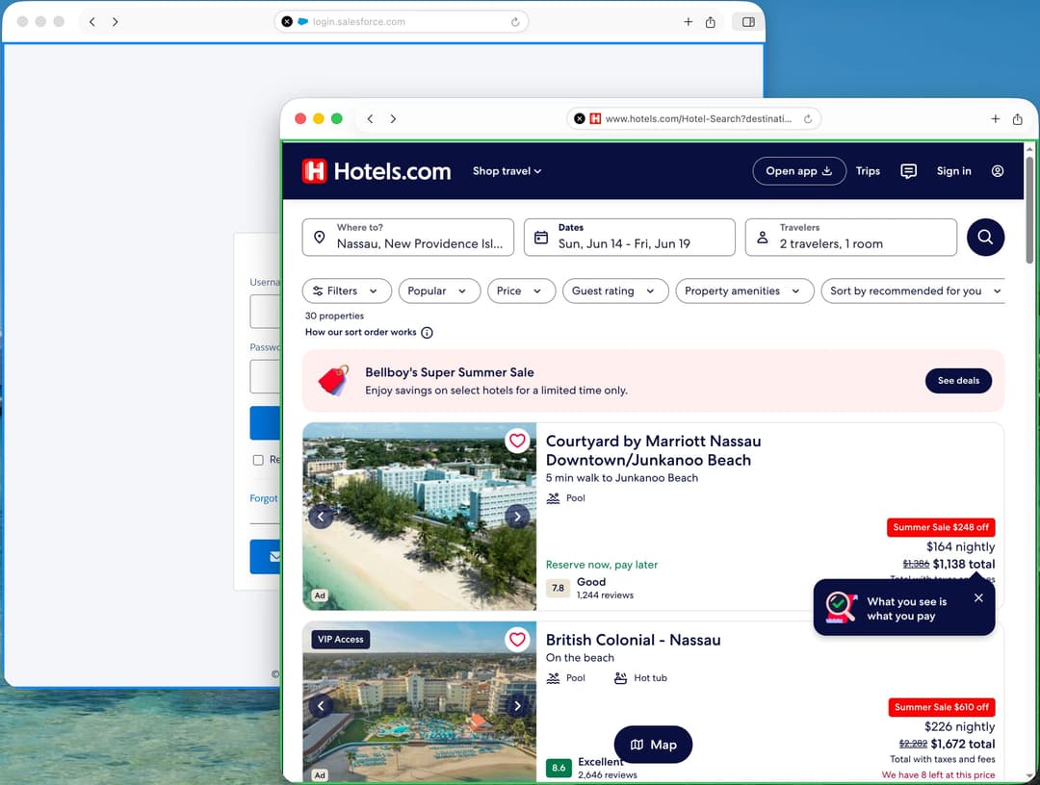
Task: Go back in Salesforce browser window
Action: 92,22
